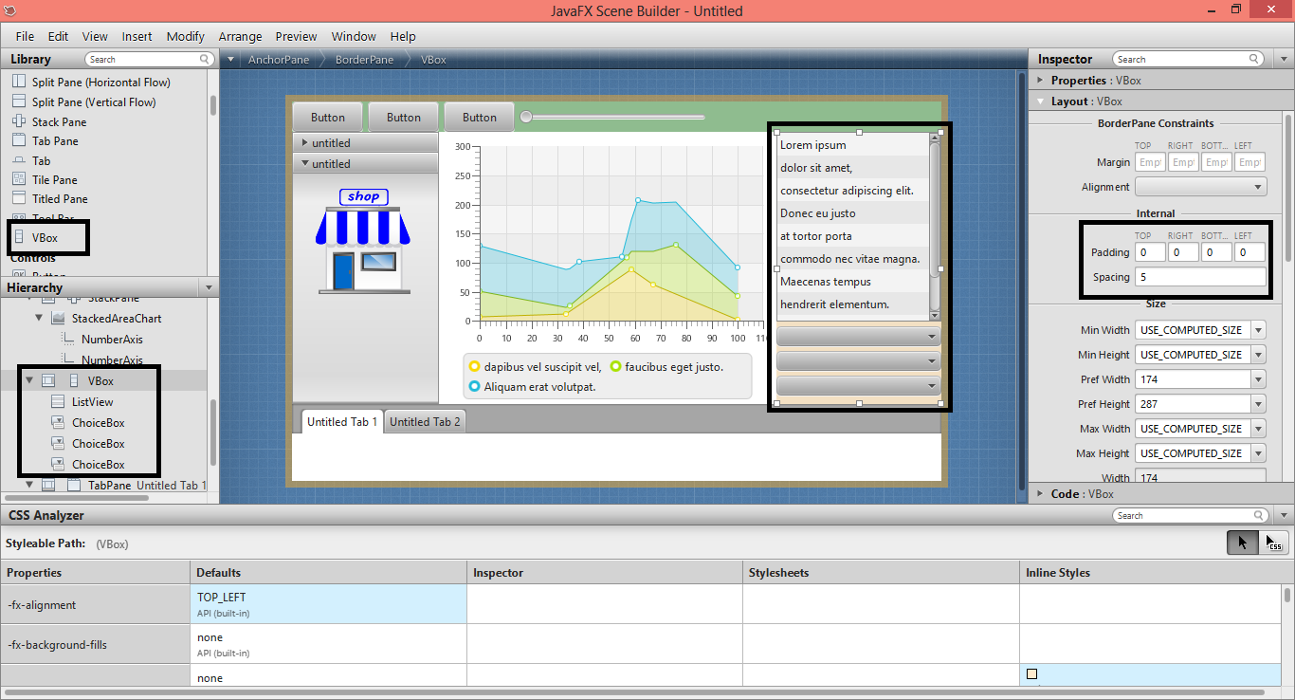Toggle the checkbox in the Inline Styles cell

(x=1031, y=673)
